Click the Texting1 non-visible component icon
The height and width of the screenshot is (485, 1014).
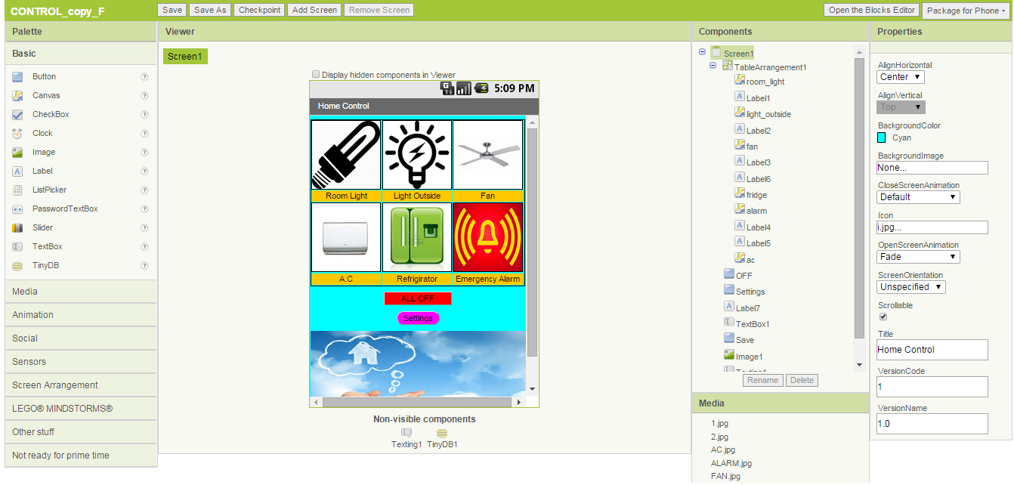pos(406,433)
